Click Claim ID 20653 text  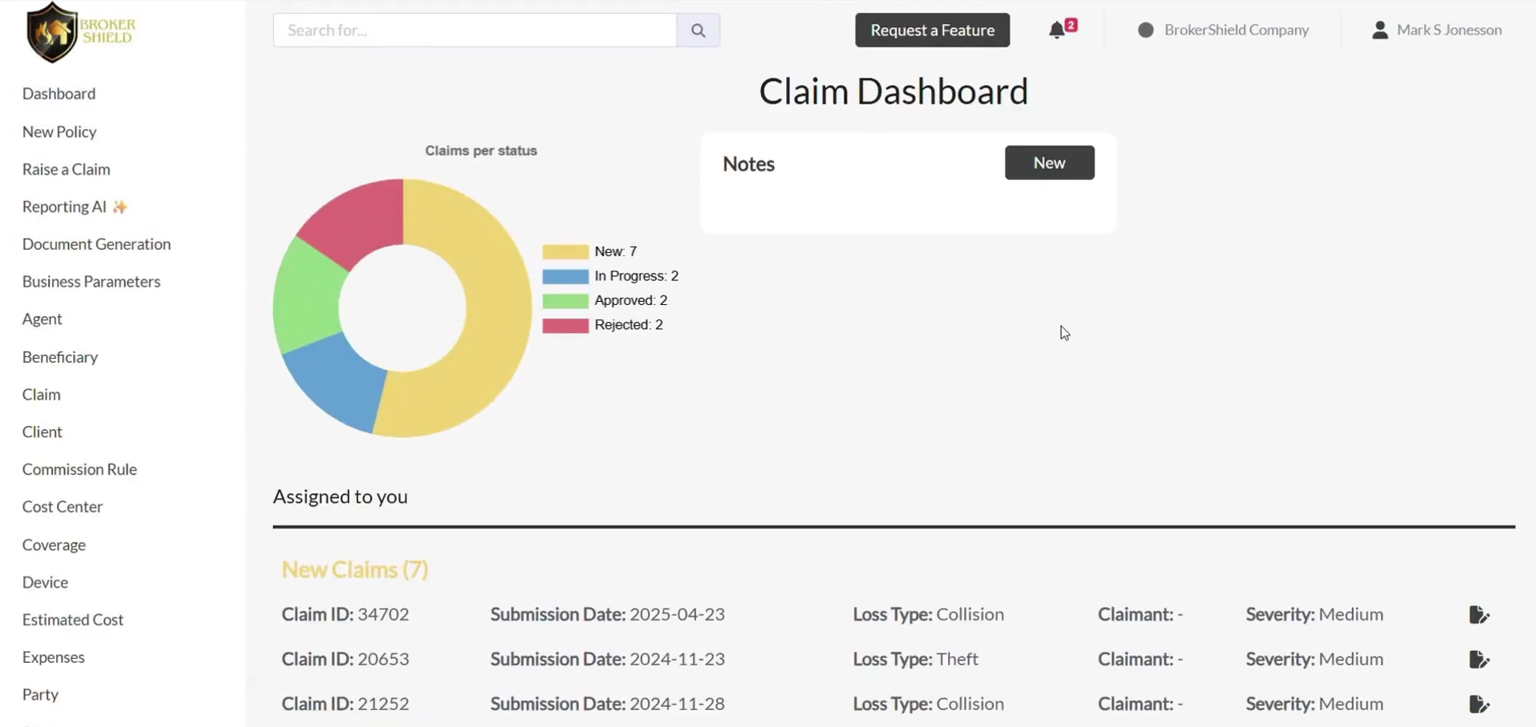pyautogui.click(x=345, y=659)
